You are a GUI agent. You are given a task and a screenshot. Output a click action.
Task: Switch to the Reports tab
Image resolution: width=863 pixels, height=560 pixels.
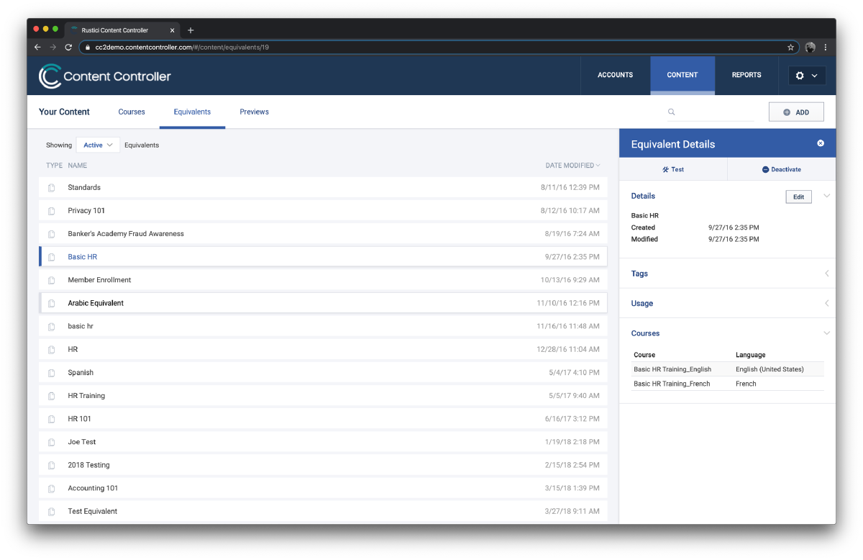(746, 75)
